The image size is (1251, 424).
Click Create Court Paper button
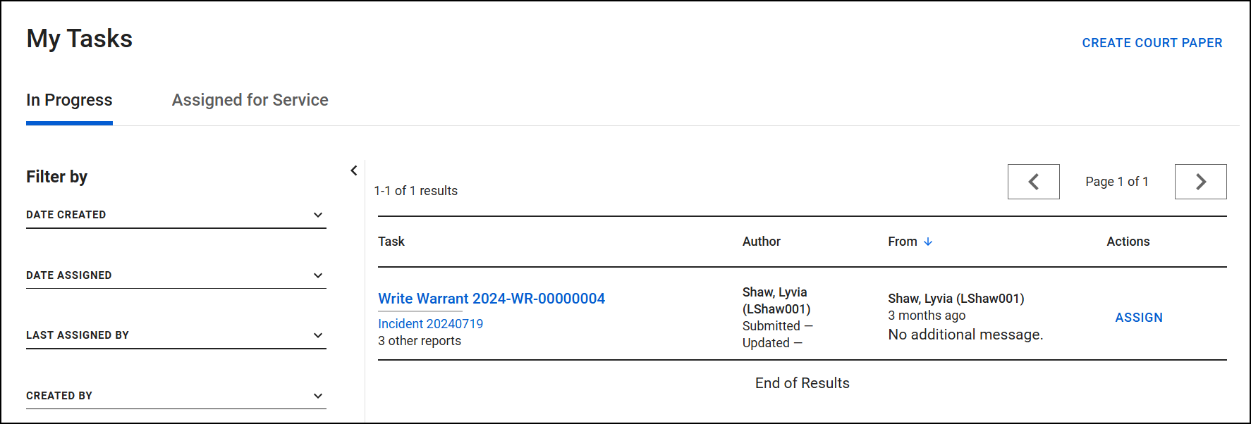pyautogui.click(x=1152, y=43)
